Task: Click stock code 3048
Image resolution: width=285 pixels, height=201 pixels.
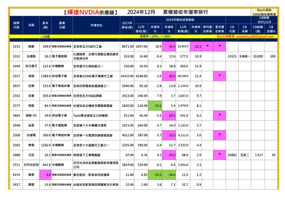Action: pyautogui.click(x=16, y=125)
